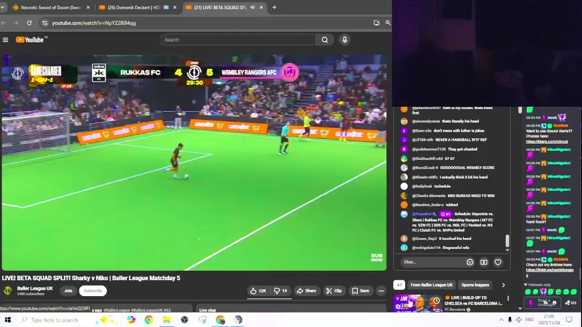Open the Baller League UK channel name link
This screenshot has height=327, width=582.
click(x=35, y=288)
